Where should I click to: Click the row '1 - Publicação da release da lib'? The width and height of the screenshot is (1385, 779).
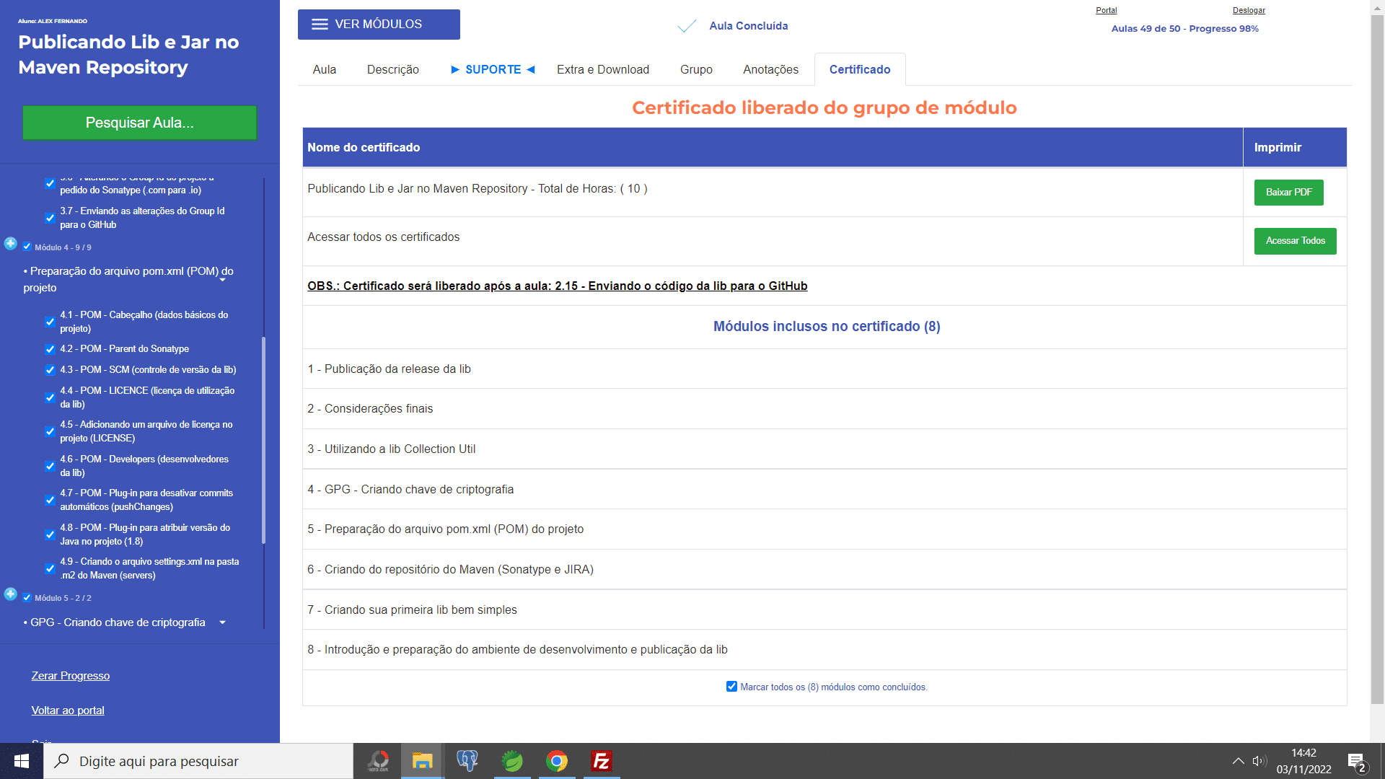point(825,369)
